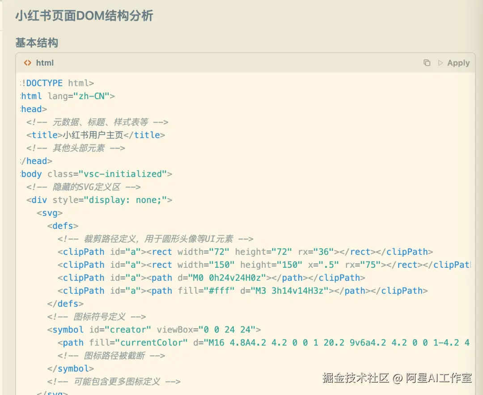Click the comment 元数据、标题、样式表等

coord(97,122)
